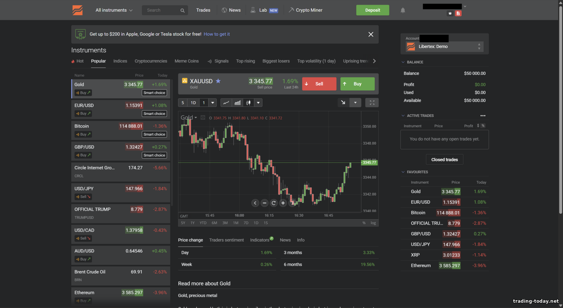The height and width of the screenshot is (308, 563).
Task: Open the Libertex: Demo account selector
Action: tap(444, 47)
